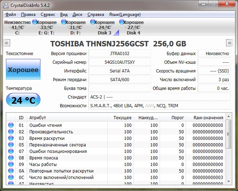Open the Файл menu
This screenshot has height=191, width=238.
(11, 14)
